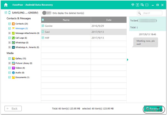Screen dimensions: 167x115
Task: Click the Message Attachments icon
Action: coord(13,33)
